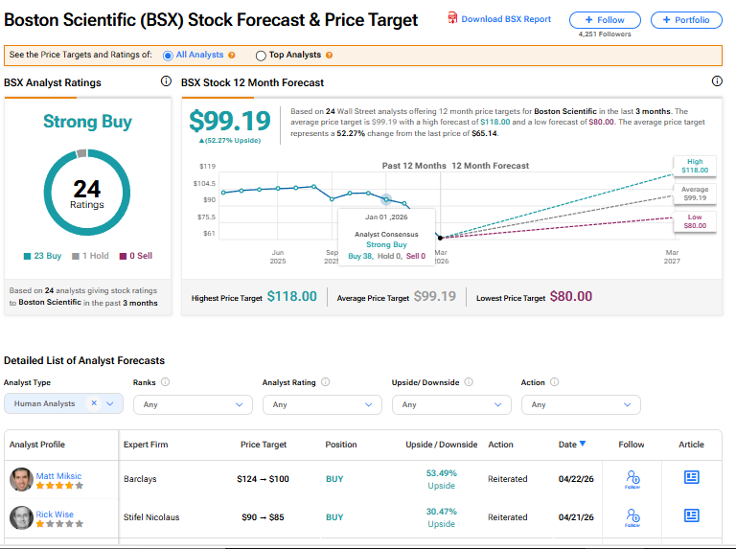Open the article icon for Matt Miksic
This screenshot has height=549, width=736.
pyautogui.click(x=691, y=477)
